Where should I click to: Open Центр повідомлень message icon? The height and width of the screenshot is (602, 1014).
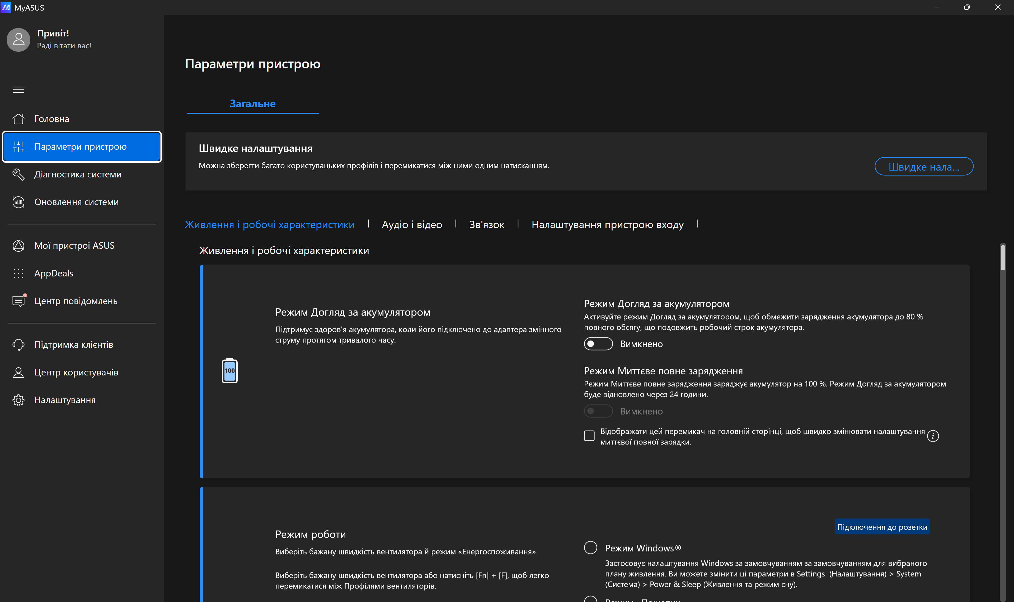tap(18, 301)
